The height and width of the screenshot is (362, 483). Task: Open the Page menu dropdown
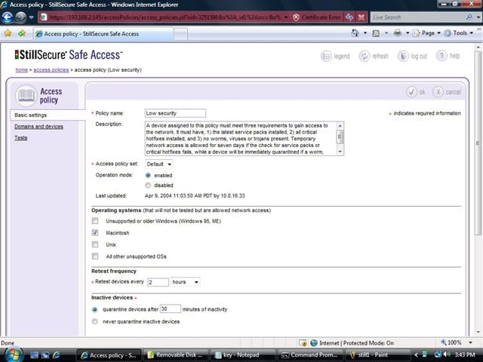[x=427, y=33]
